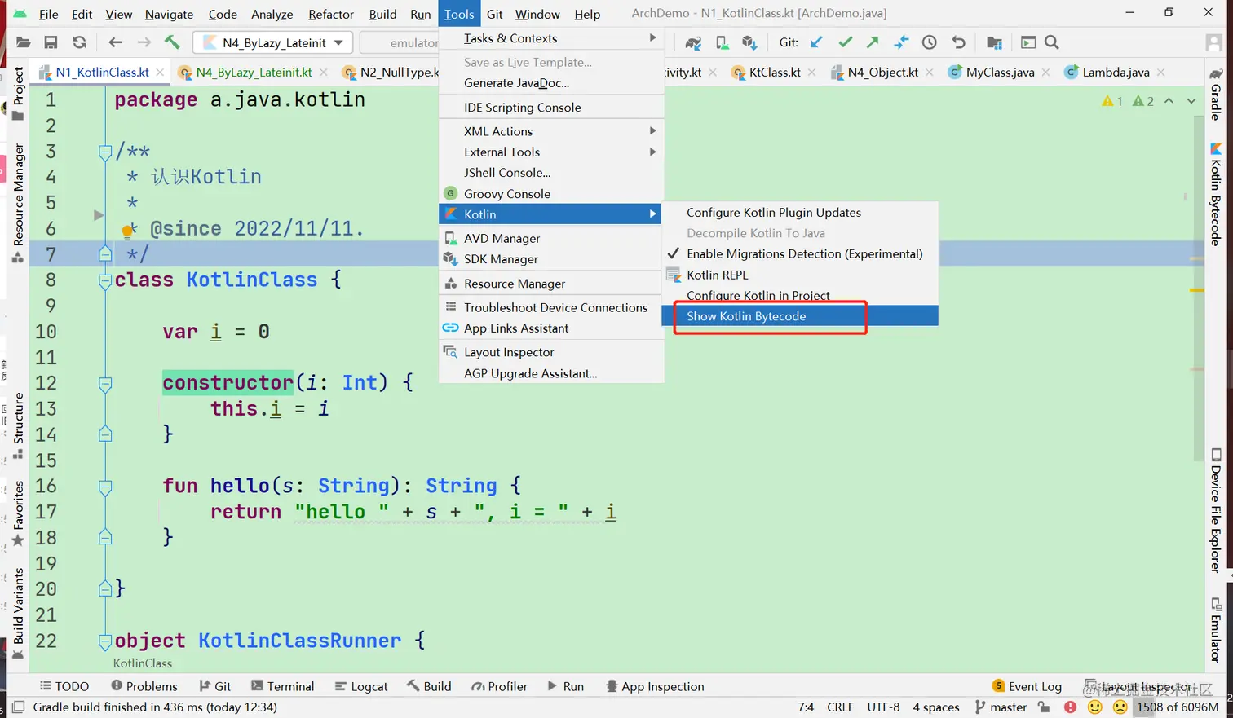Screen dimensions: 1233x718
Task: Click the user account avatar icon
Action: pyautogui.click(x=1215, y=42)
